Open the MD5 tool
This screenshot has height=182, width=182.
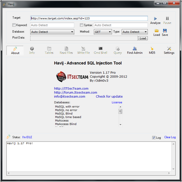click(x=152, y=51)
